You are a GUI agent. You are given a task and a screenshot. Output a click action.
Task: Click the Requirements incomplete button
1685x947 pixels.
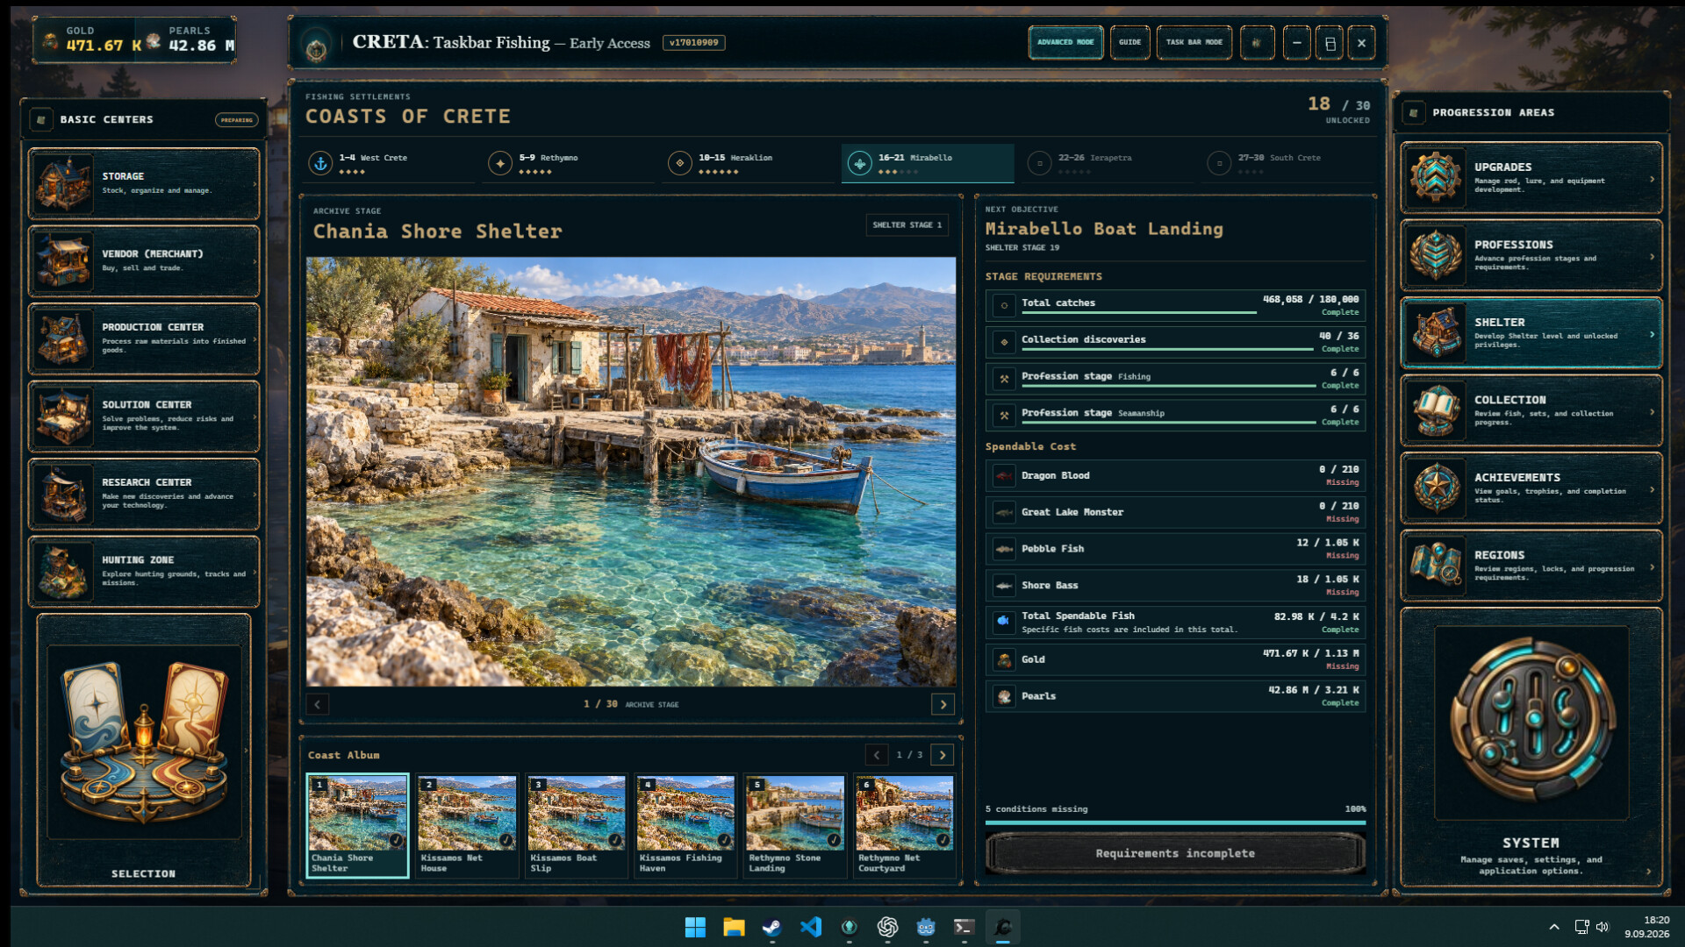point(1175,853)
